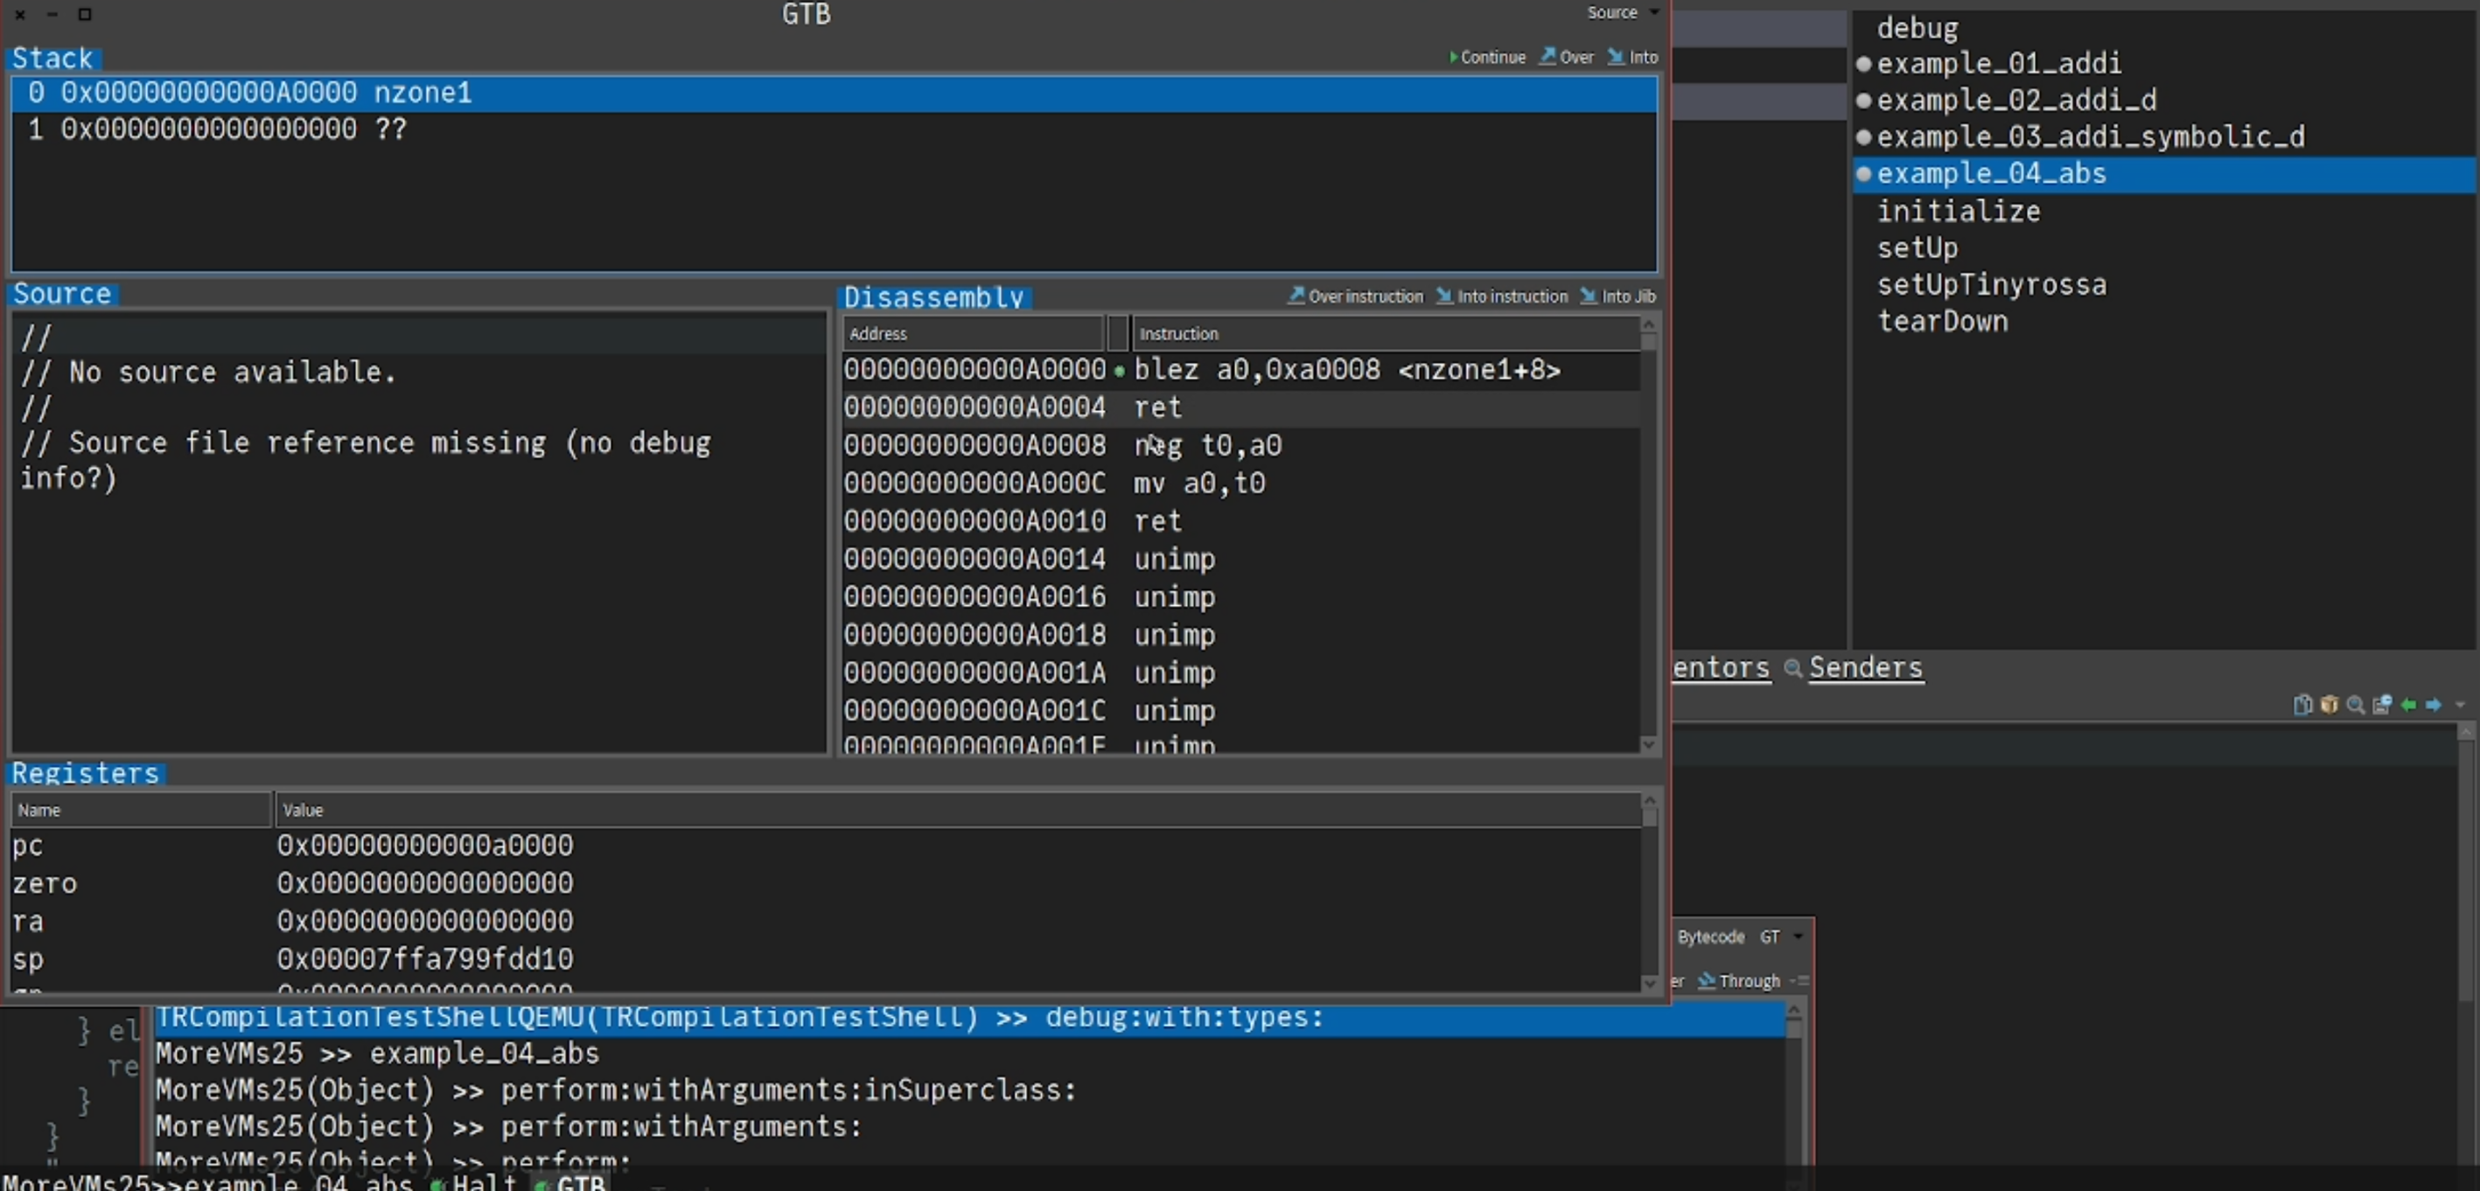Switch to MoreVMs25>>example_04_abs taskbar entry

pyautogui.click(x=207, y=1182)
